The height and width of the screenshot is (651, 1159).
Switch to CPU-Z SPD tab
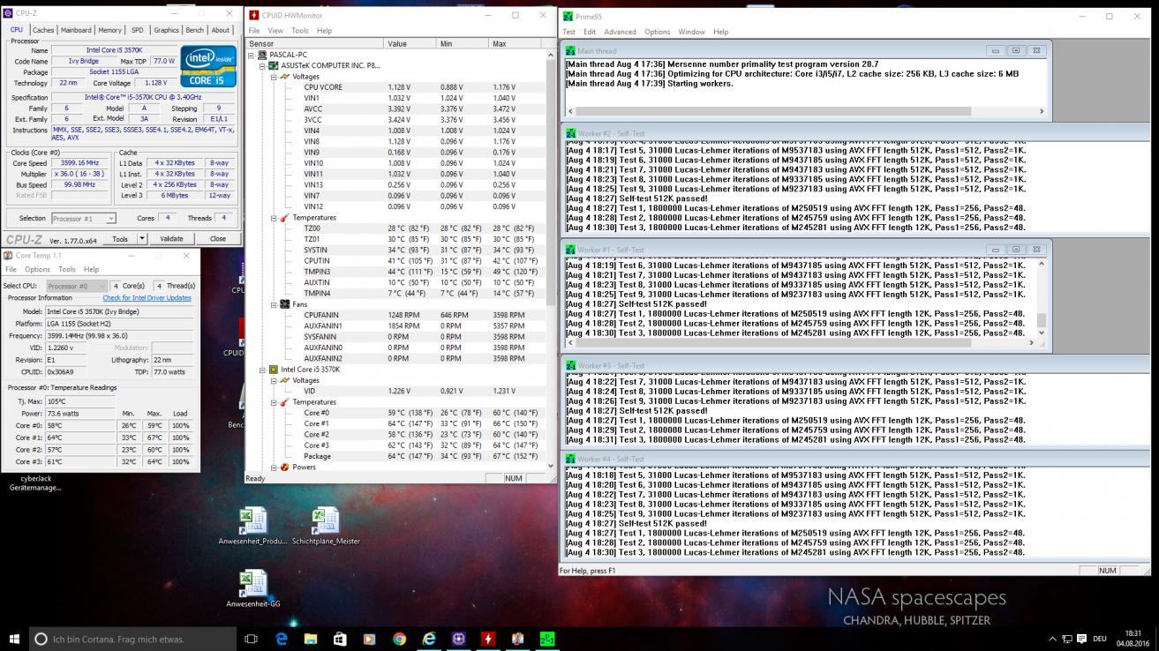[137, 30]
